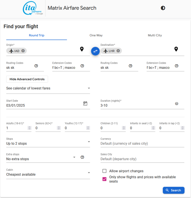Switch to the One Way tab
The width and height of the screenshot is (191, 198).
point(96,35)
